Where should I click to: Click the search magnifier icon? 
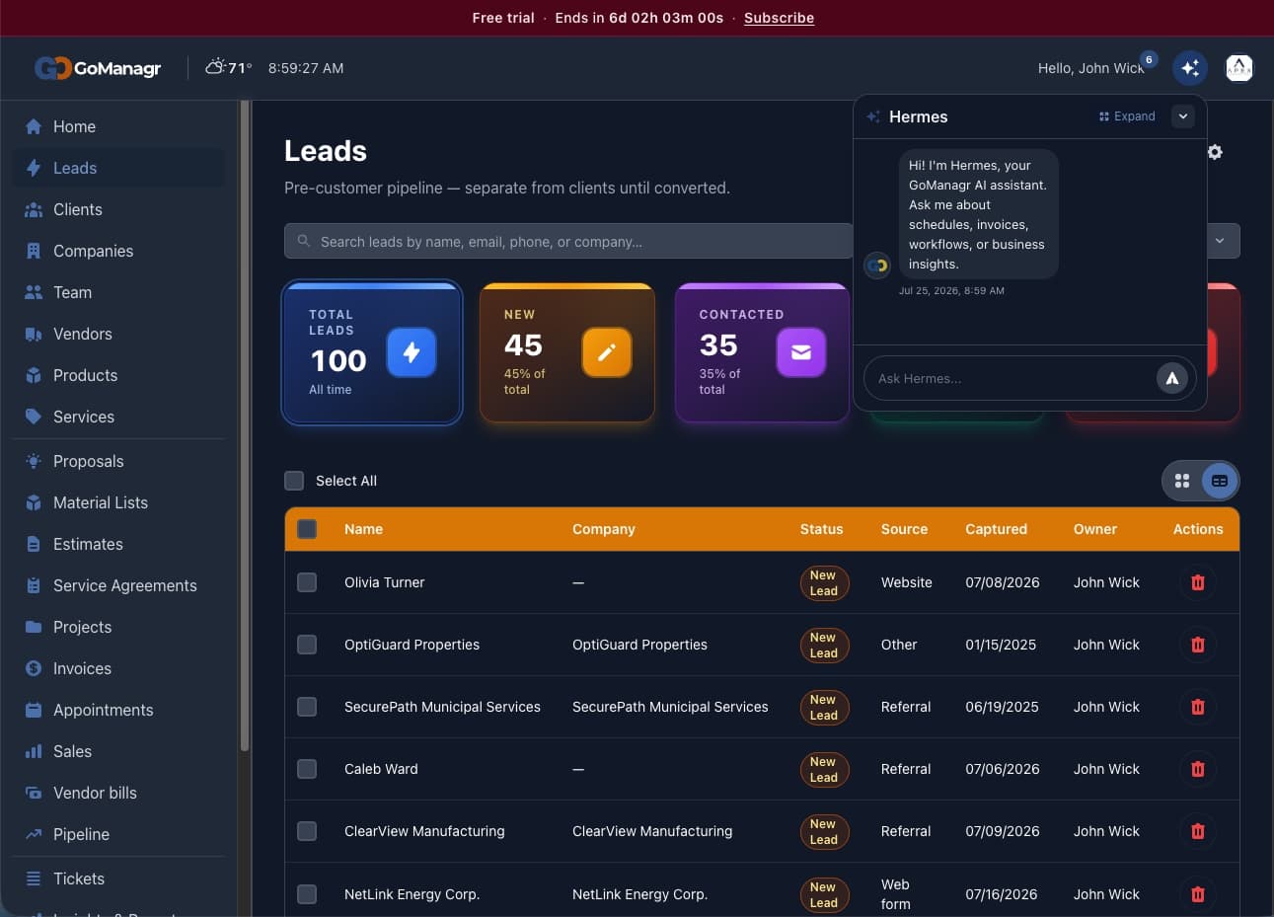[x=304, y=241]
